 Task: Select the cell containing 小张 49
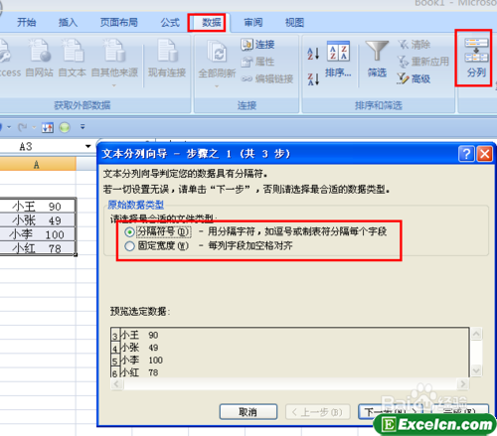click(x=37, y=220)
